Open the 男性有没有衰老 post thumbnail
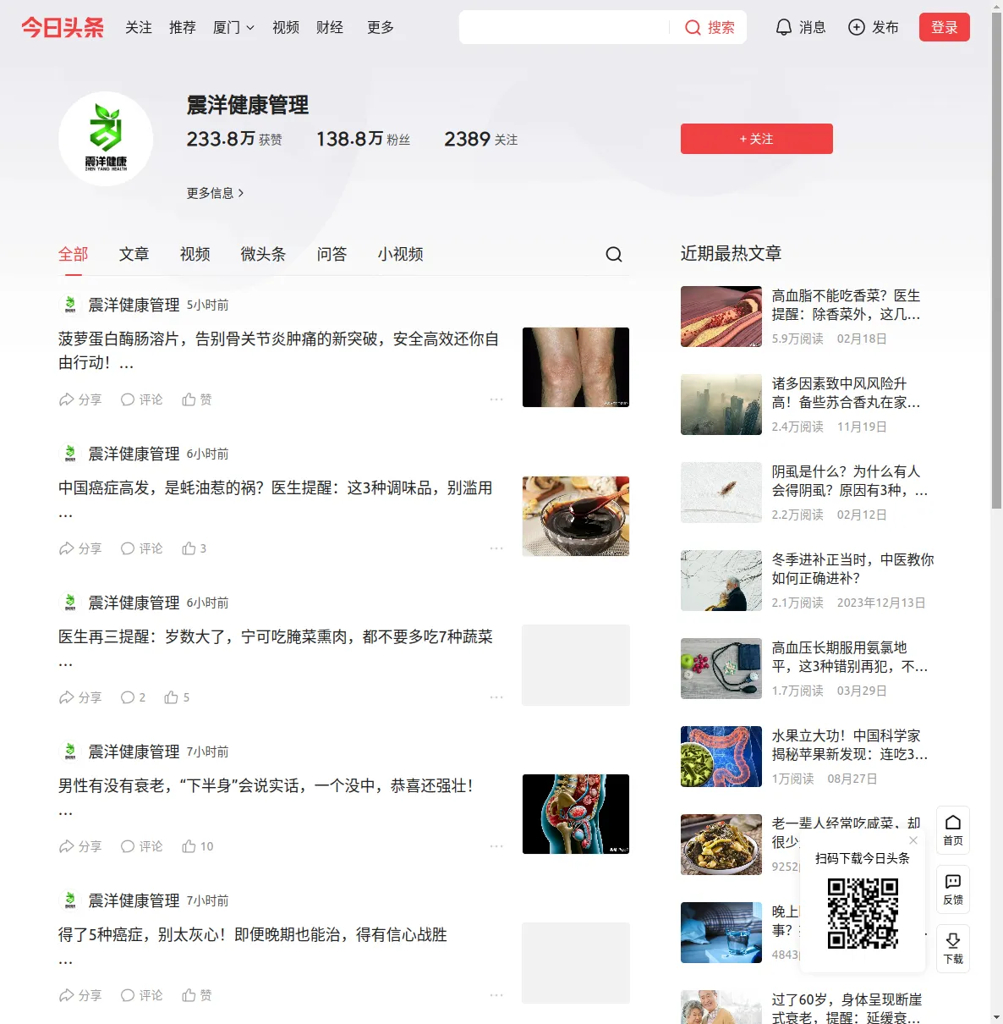The height and width of the screenshot is (1024, 1003). pos(576,814)
